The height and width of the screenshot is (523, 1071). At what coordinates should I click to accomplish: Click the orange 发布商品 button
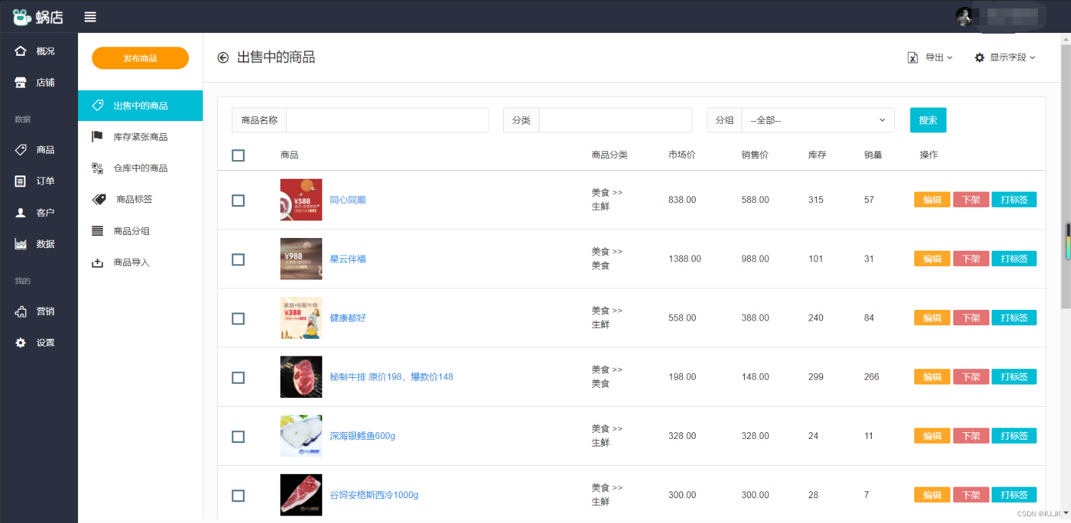pyautogui.click(x=140, y=58)
